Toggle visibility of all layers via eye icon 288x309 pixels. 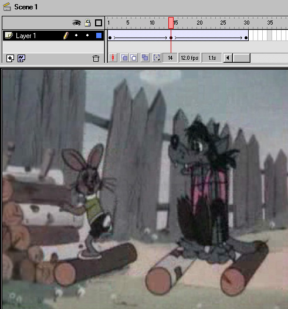(76, 23)
